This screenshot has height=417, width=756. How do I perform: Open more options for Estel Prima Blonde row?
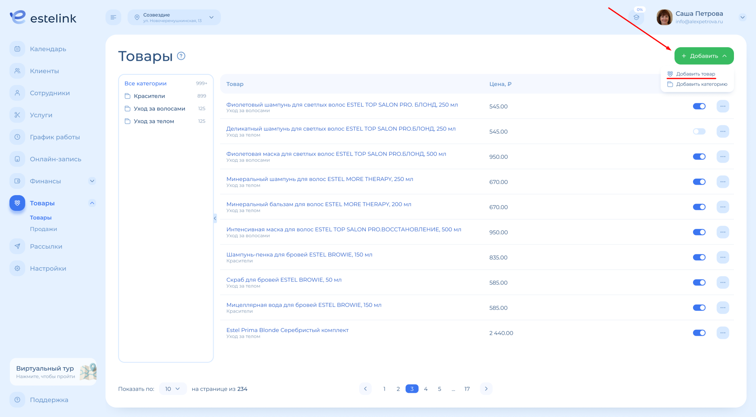[x=723, y=333]
